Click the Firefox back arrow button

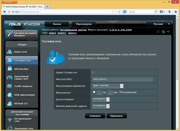pos(4,12)
